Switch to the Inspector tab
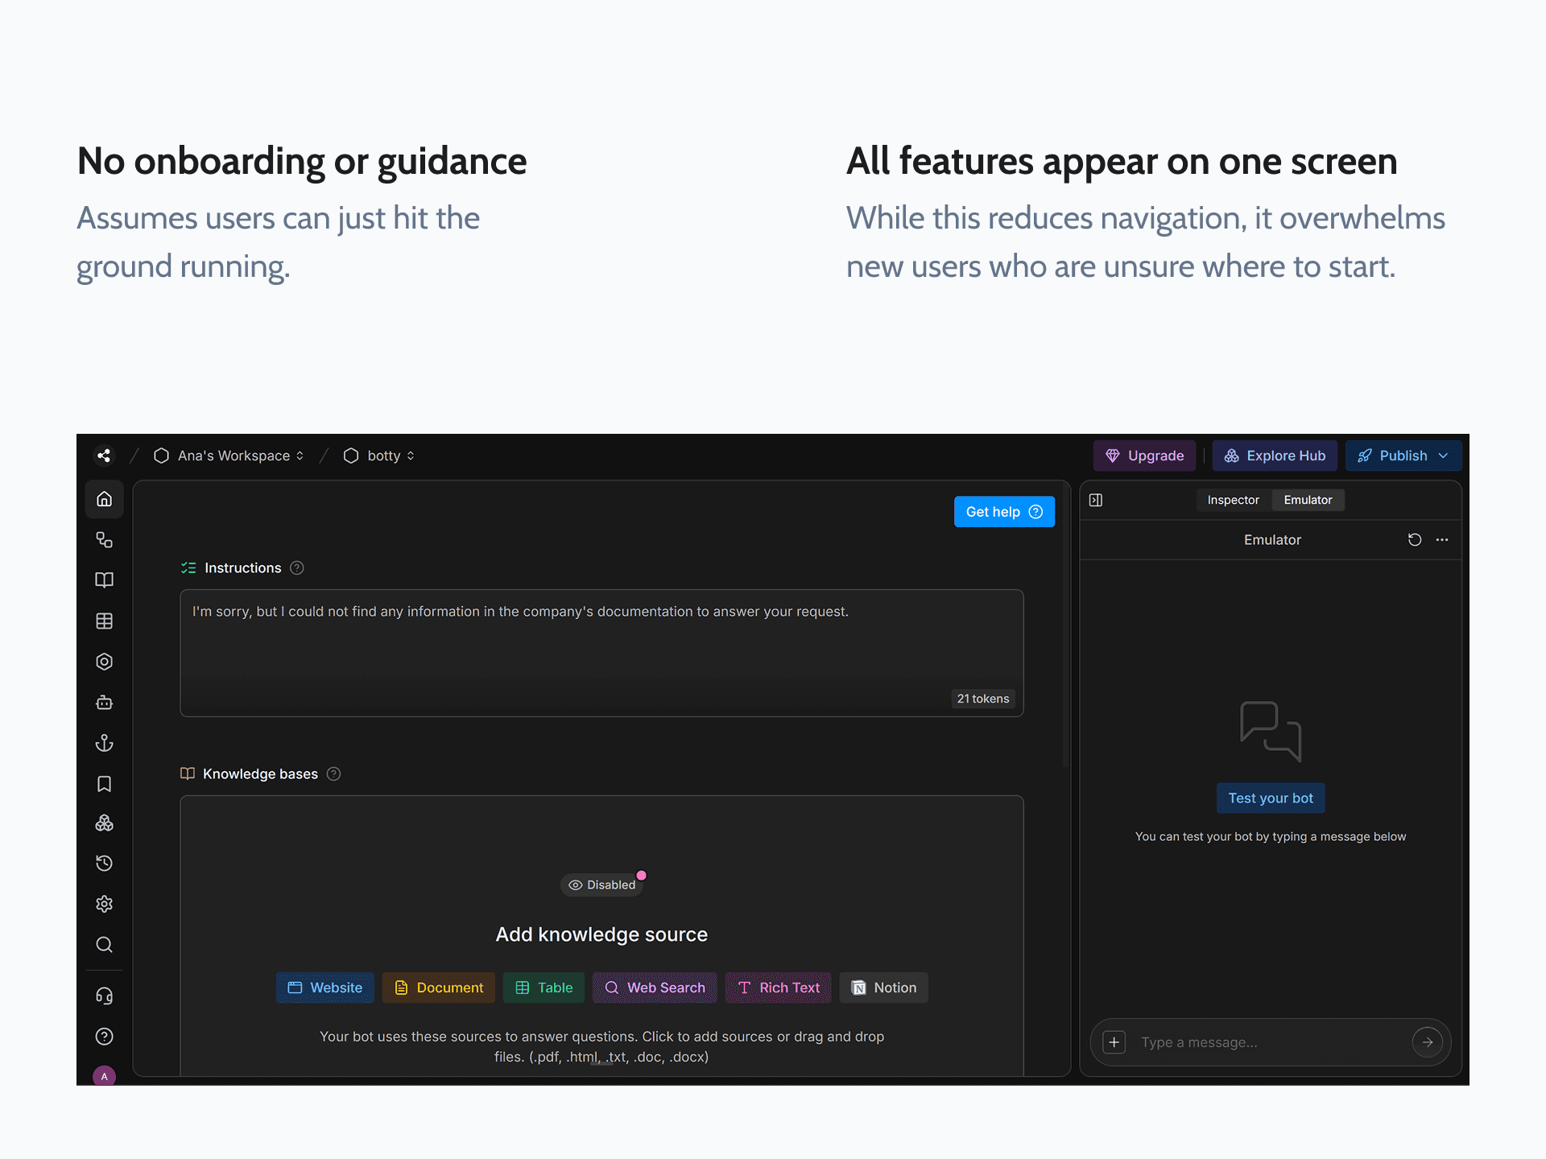1546x1159 pixels. [x=1233, y=500]
